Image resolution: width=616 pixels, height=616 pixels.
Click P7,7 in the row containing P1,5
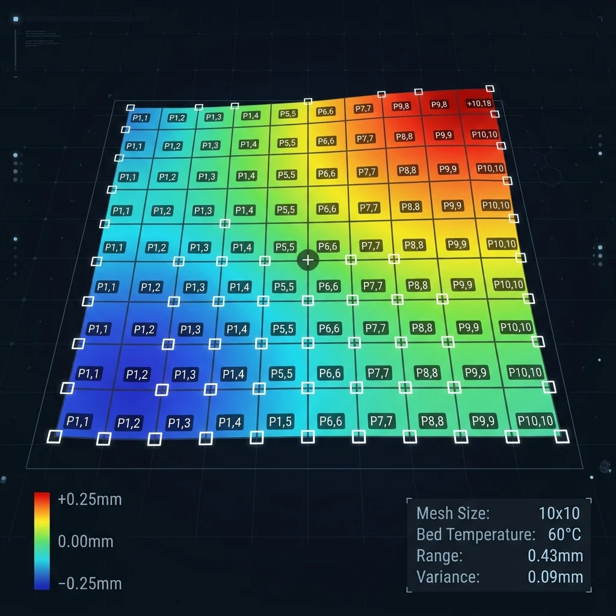click(381, 421)
